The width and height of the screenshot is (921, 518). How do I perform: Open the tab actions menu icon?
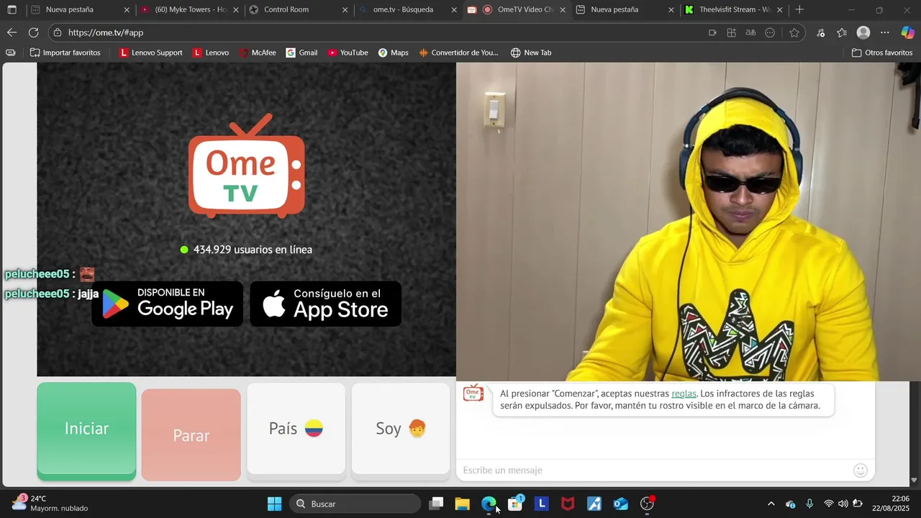tap(12, 10)
